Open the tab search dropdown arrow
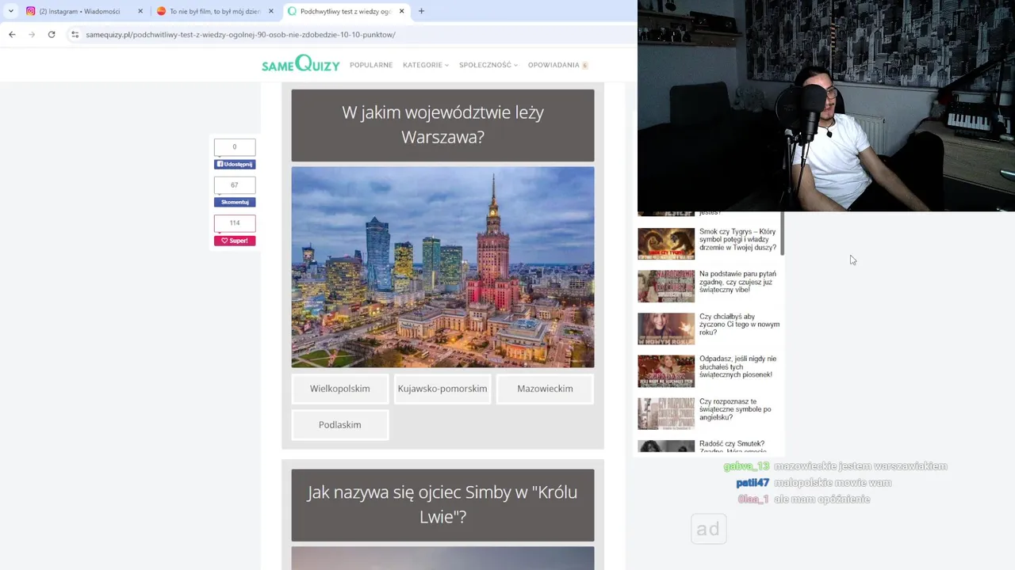 point(10,11)
